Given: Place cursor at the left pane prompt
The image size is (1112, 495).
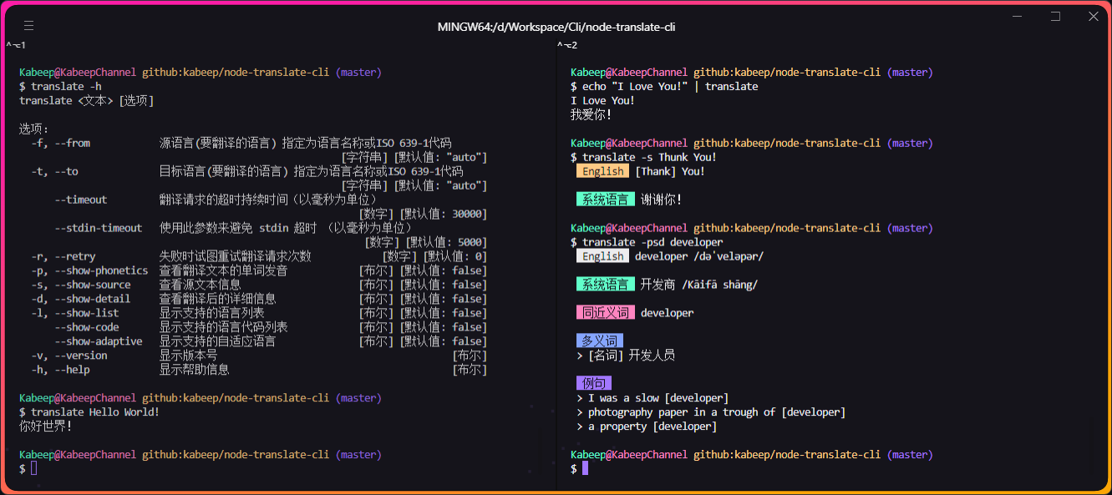Looking at the screenshot, I should (x=33, y=467).
